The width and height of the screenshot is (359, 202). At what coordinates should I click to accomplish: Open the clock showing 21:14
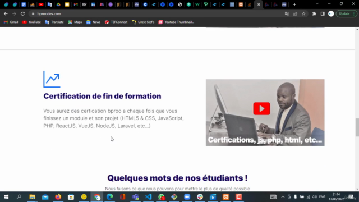(x=337, y=197)
